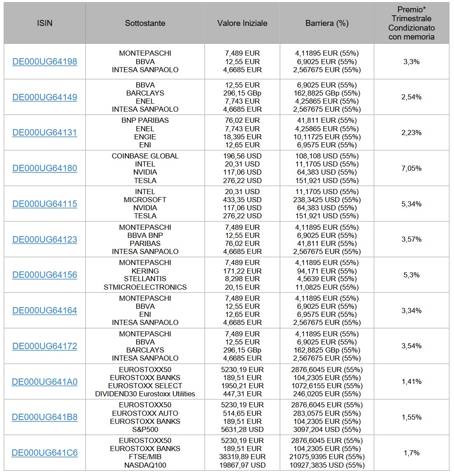454x474 pixels.
Task: Click the DE000UG64180 ISIN link
Action: tap(45, 168)
